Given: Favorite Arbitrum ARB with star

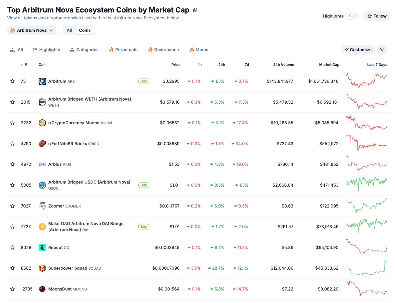Looking at the screenshot, I should pyautogui.click(x=12, y=81).
